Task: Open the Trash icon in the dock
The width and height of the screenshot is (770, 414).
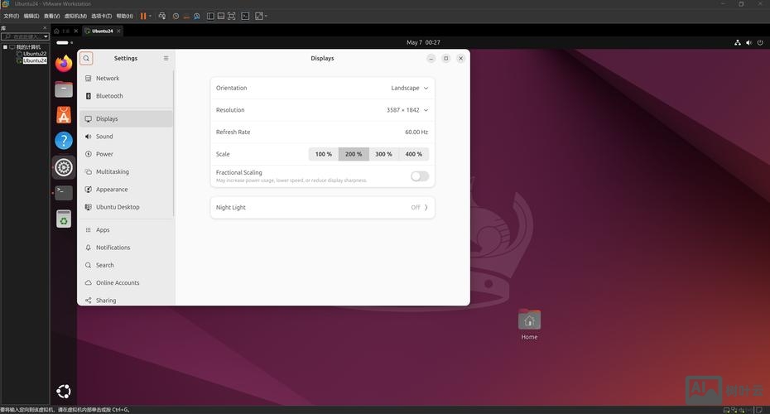Action: click(x=64, y=219)
